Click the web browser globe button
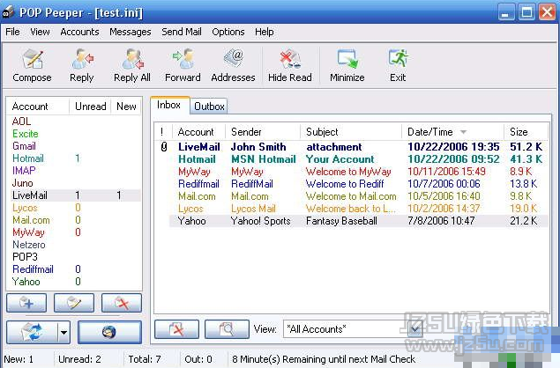Image resolution: width=560 pixels, height=368 pixels. (x=109, y=332)
